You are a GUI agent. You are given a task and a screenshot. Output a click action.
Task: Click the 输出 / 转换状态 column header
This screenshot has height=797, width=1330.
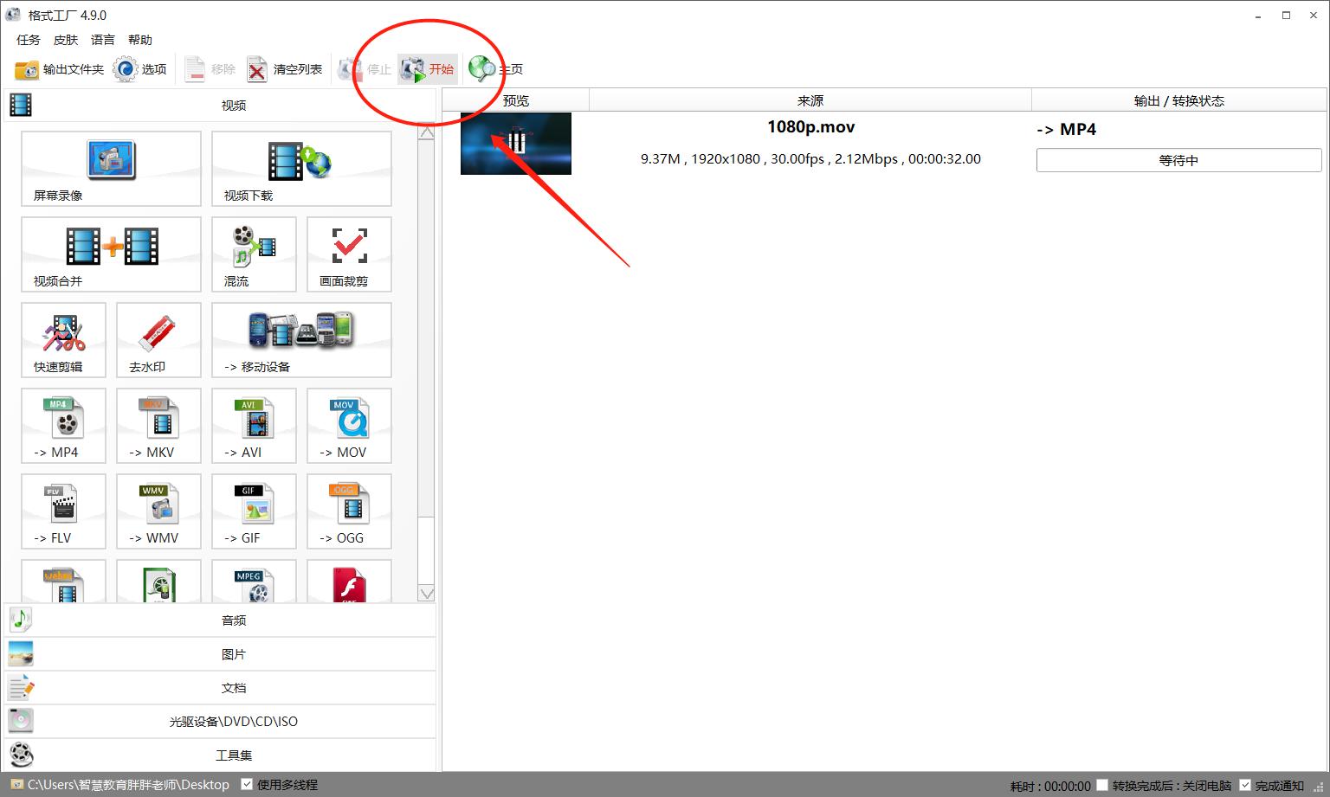click(1178, 100)
